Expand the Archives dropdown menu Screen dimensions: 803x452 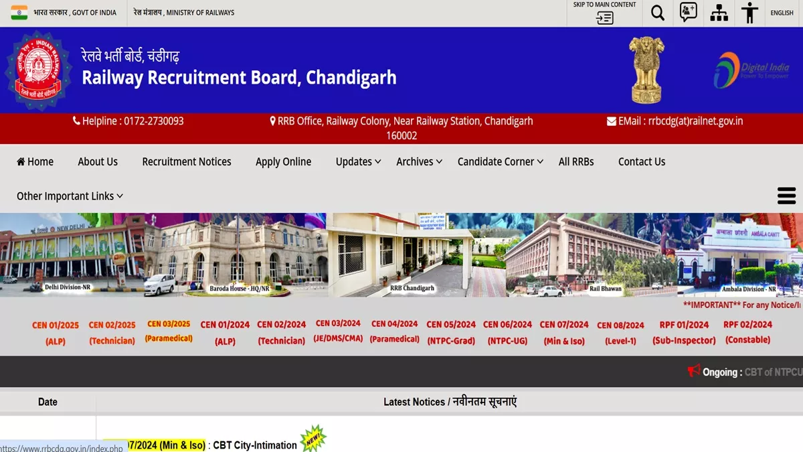pos(420,161)
